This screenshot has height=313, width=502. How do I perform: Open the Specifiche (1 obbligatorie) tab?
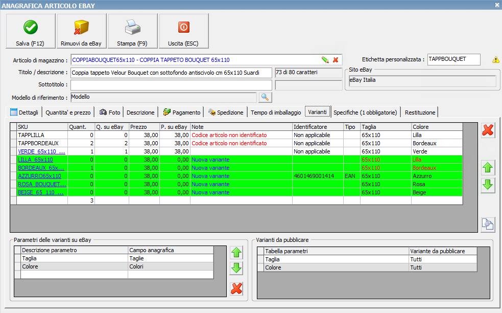click(x=365, y=113)
